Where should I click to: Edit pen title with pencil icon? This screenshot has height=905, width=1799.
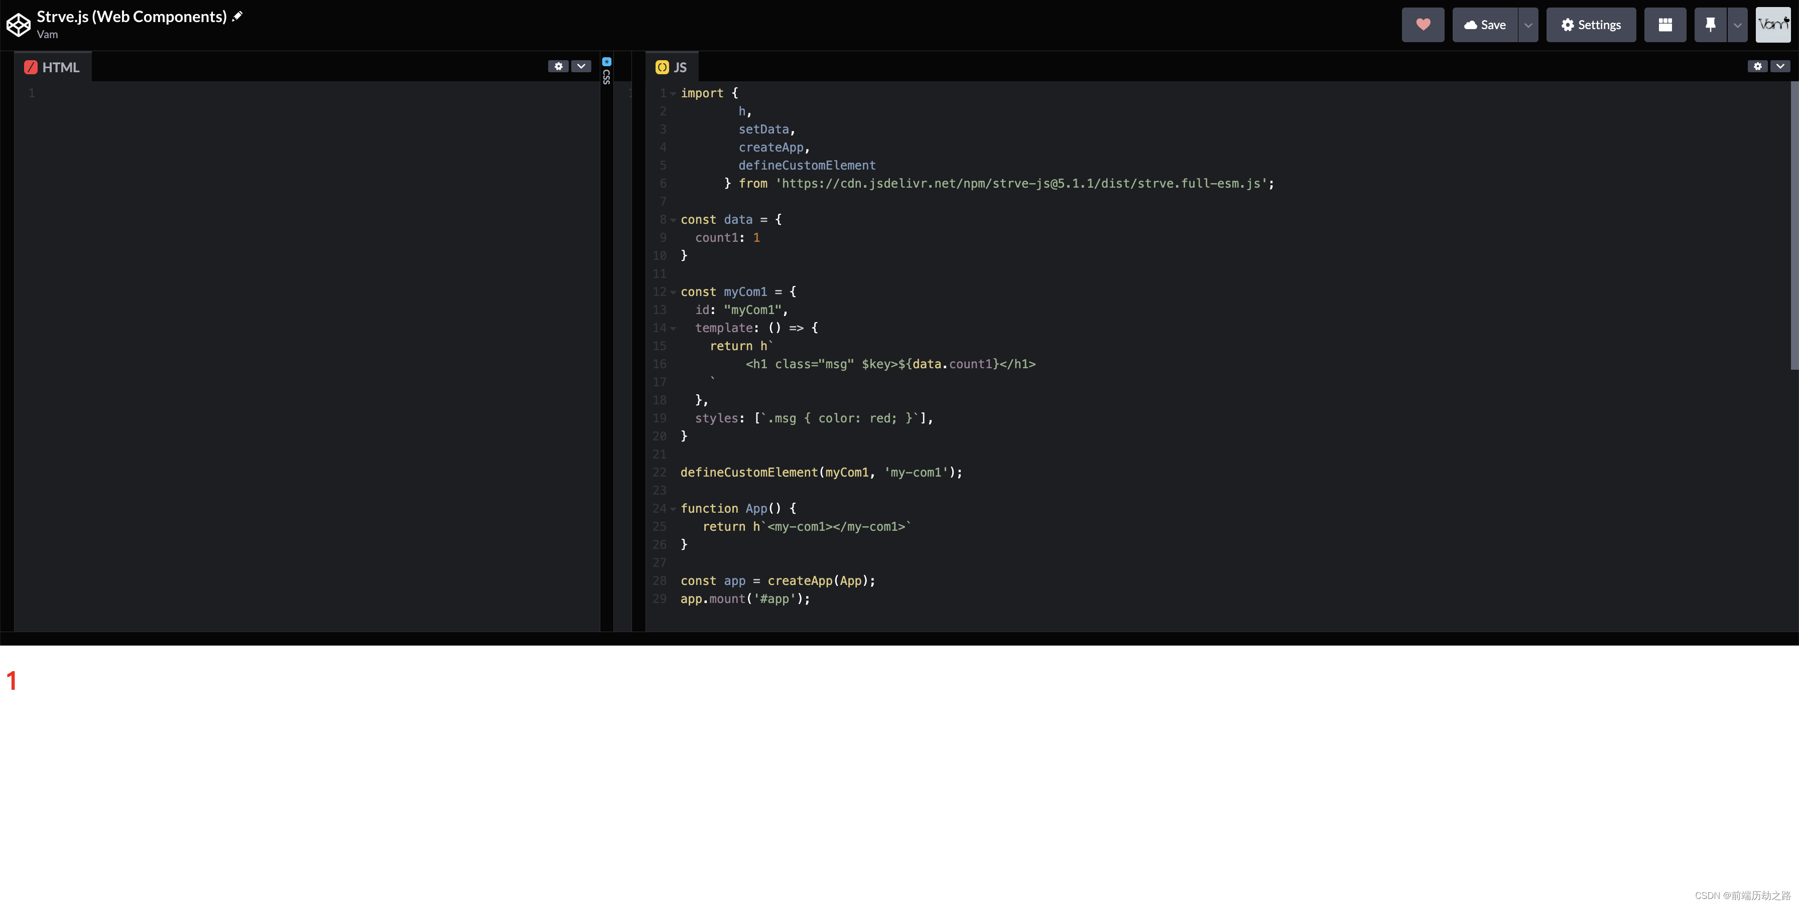237,16
